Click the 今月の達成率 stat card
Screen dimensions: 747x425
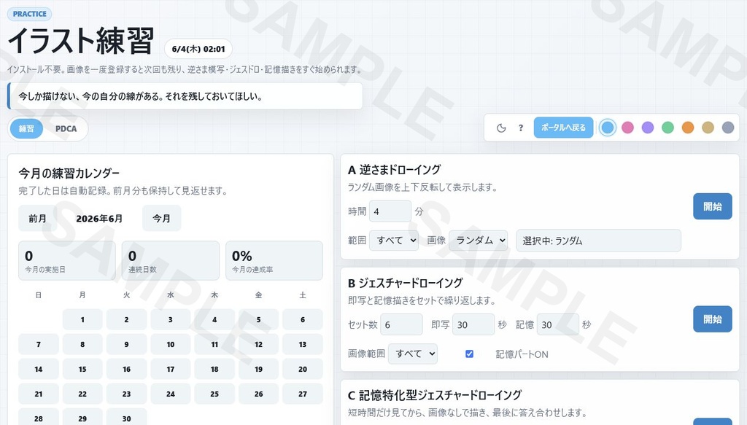coord(274,261)
